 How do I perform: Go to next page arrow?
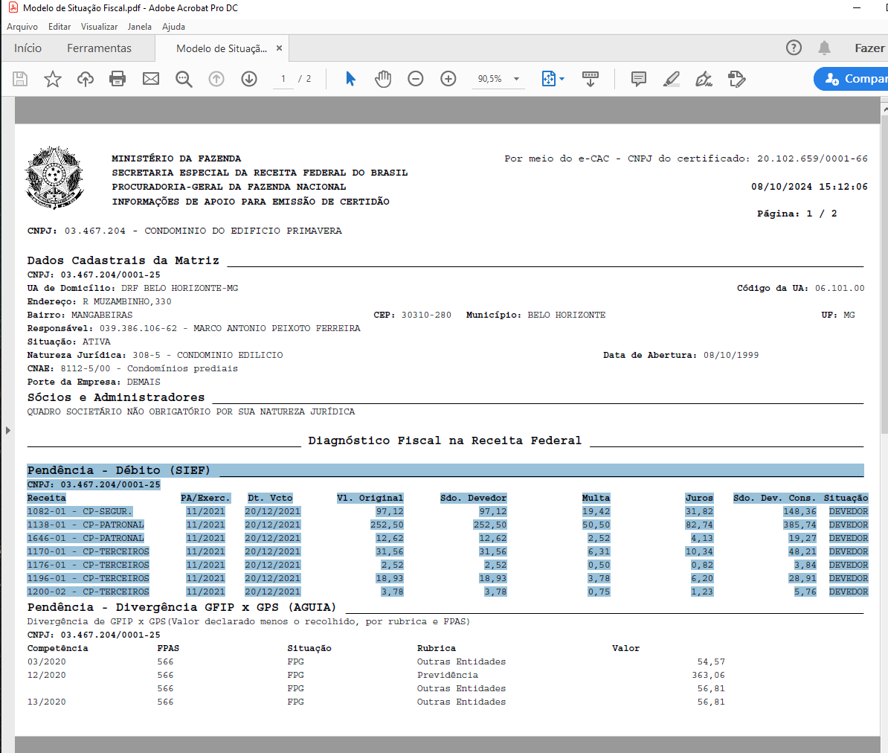point(249,79)
